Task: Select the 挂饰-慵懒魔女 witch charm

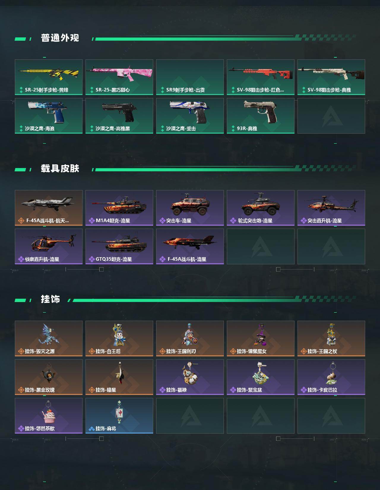Action: 261,339
